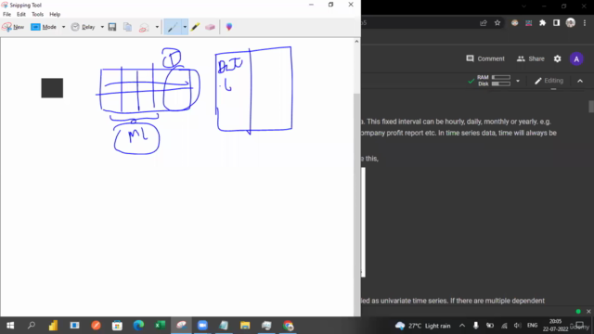Send snip via email icon
The height and width of the screenshot is (334, 594).
pos(144,27)
